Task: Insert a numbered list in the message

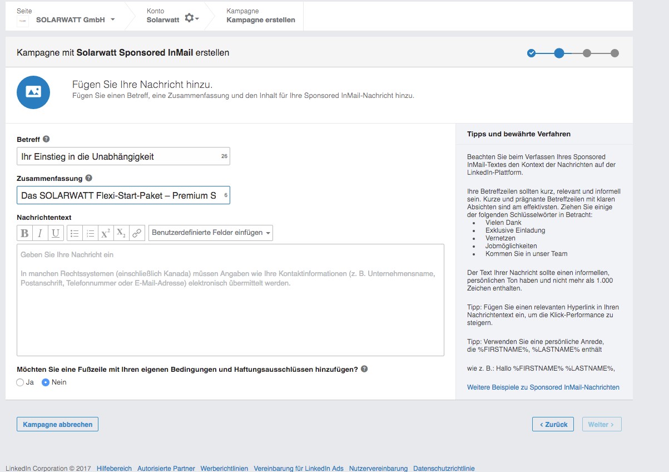Action: pos(90,233)
